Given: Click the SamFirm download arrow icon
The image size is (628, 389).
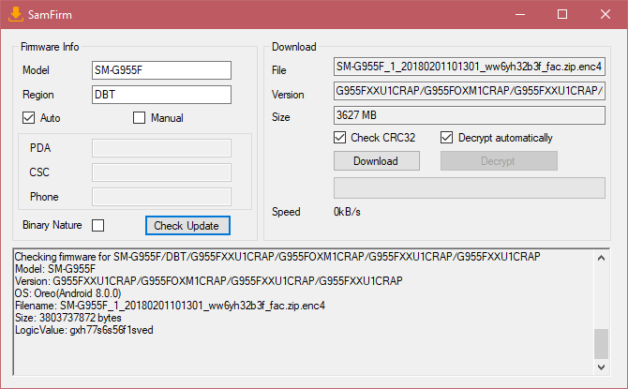Looking at the screenshot, I should [x=15, y=14].
